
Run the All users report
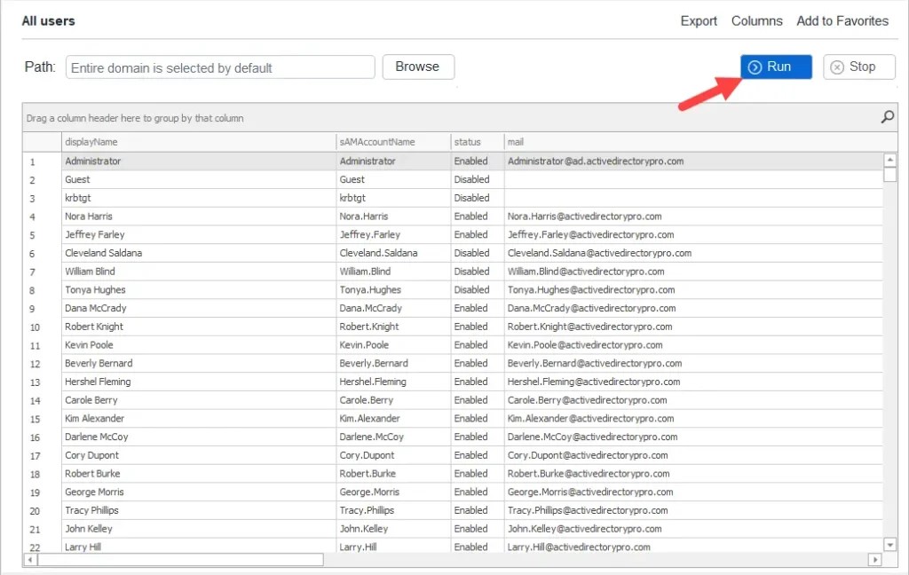pyautogui.click(x=776, y=67)
